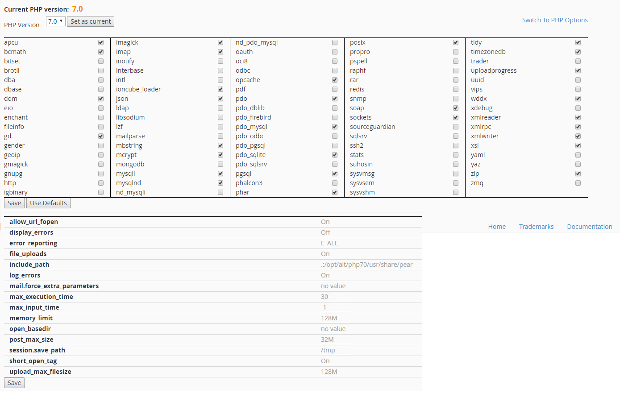
Task: Toggle the pdo_sqlite extension checkbox
Action: [335, 155]
